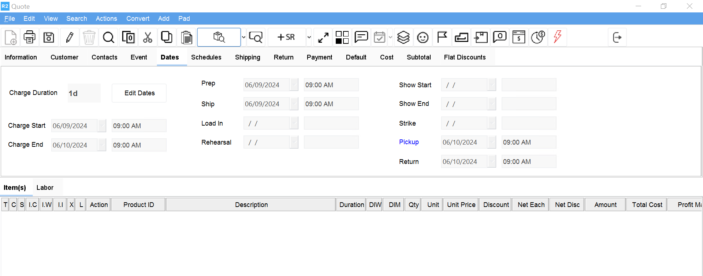Click the Edit Dates button

[x=139, y=93]
